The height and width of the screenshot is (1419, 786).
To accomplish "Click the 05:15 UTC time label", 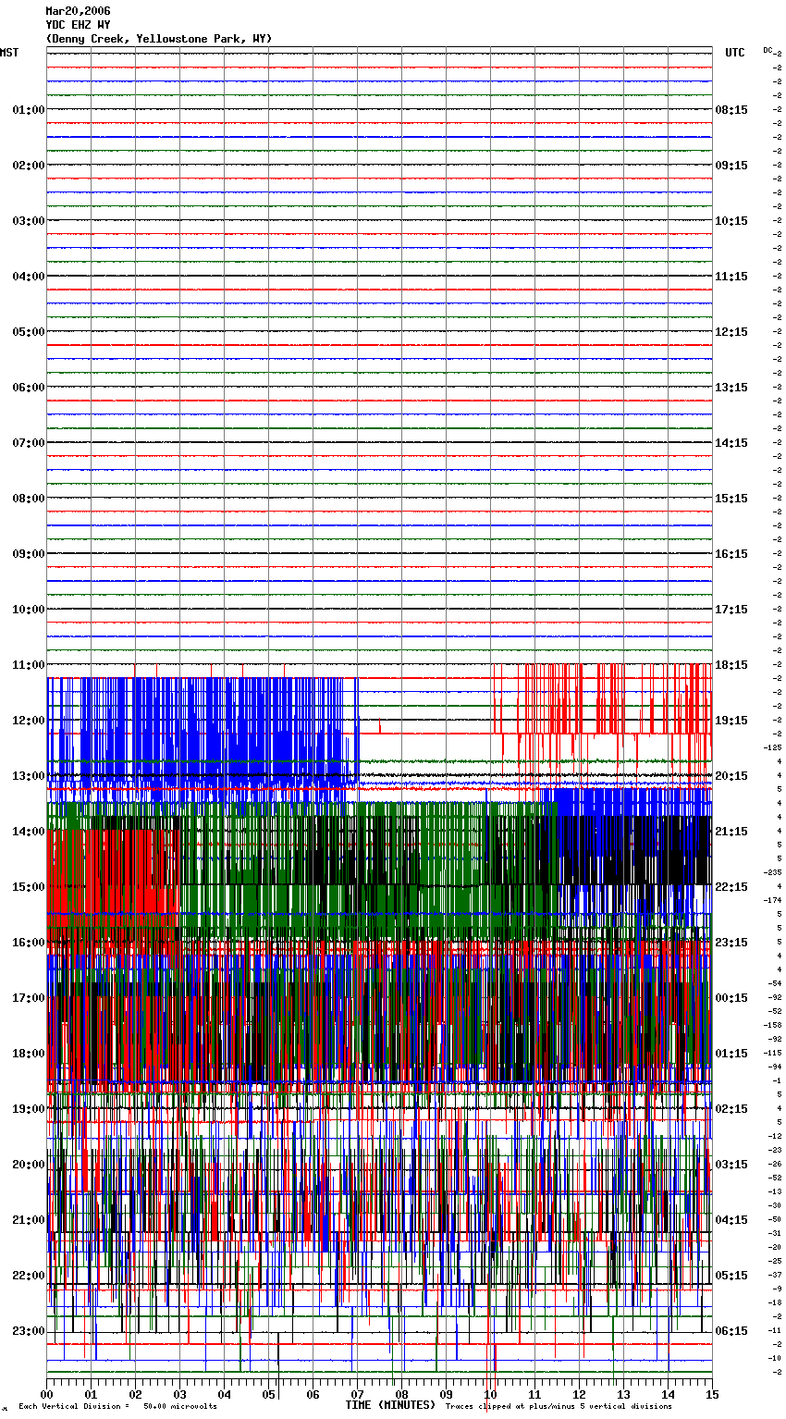I will (x=731, y=1276).
